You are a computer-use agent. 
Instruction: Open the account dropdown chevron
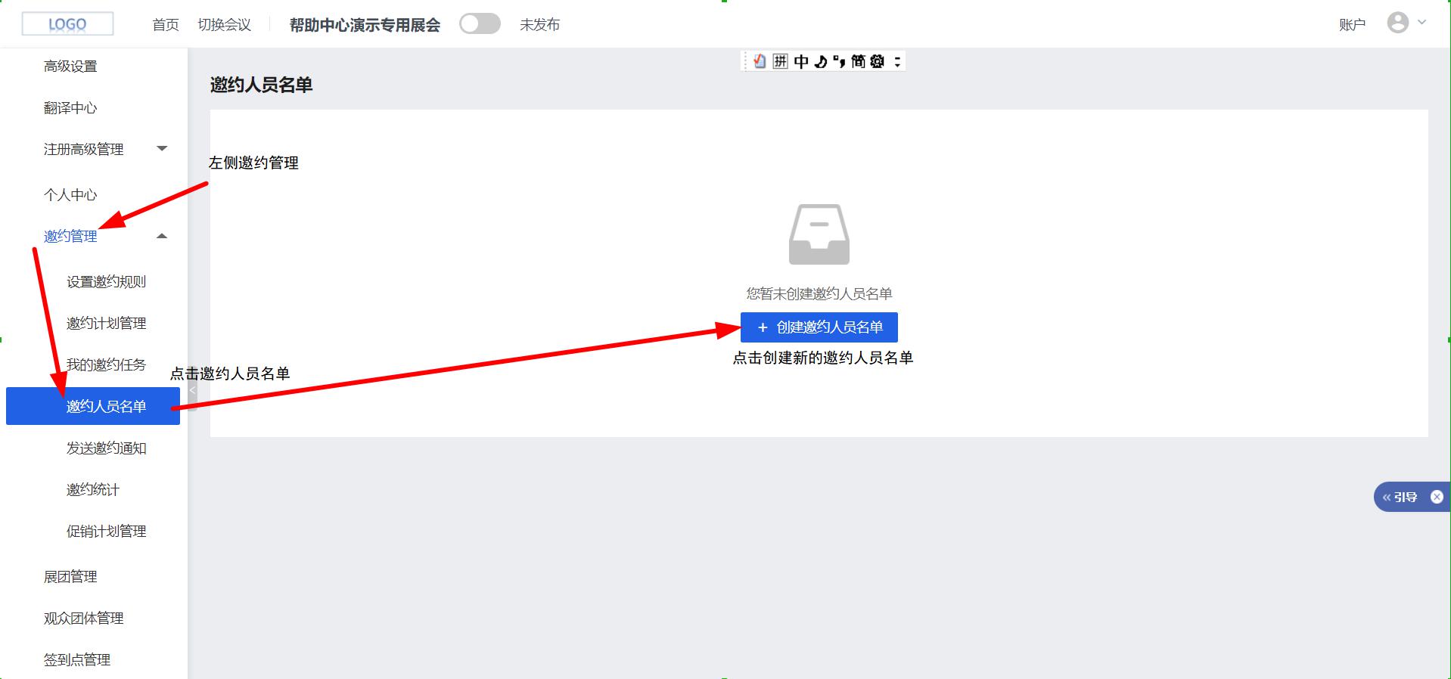(x=1421, y=23)
